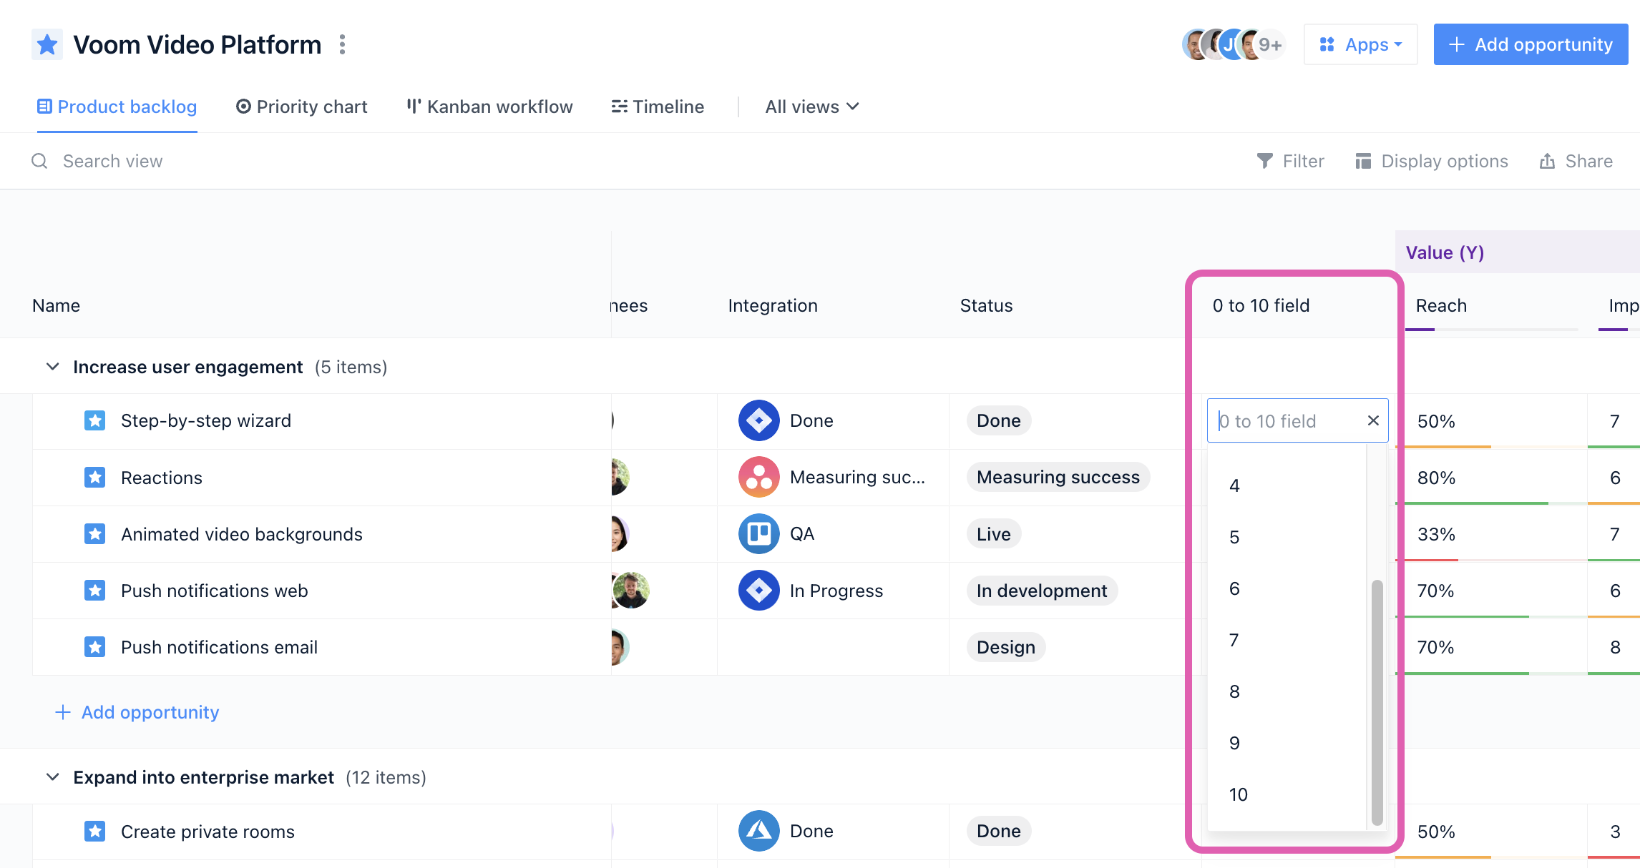Click the assignee avatar for Push notifications web
Image resolution: width=1640 pixels, height=868 pixels.
pos(630,591)
